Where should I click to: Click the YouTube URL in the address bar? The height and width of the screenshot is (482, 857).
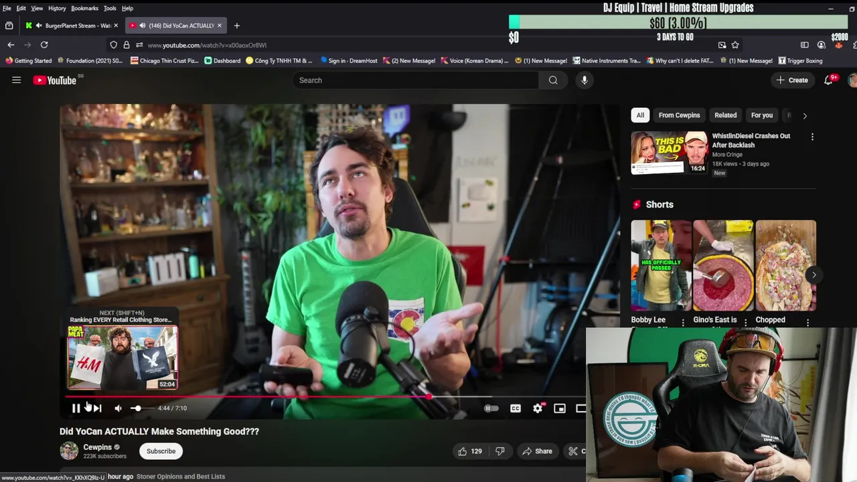207,46
